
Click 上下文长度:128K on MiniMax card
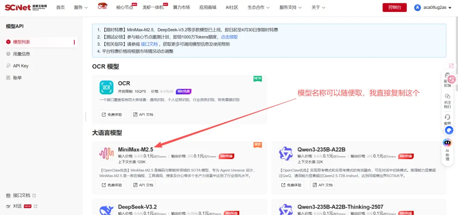pos(132,162)
